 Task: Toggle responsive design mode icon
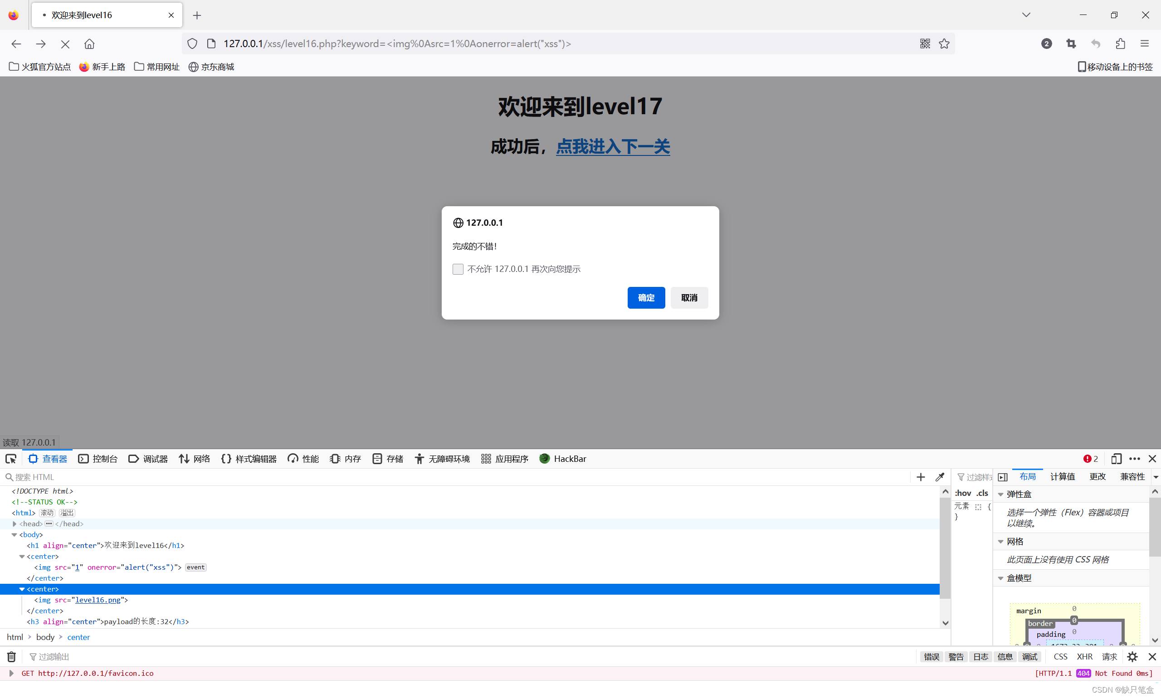click(1116, 459)
